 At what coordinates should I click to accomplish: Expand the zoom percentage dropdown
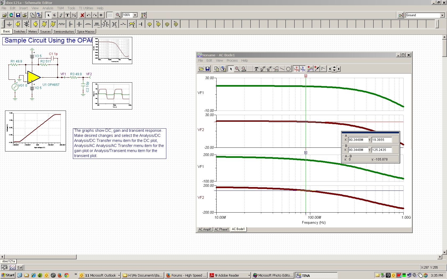pos(135,15)
